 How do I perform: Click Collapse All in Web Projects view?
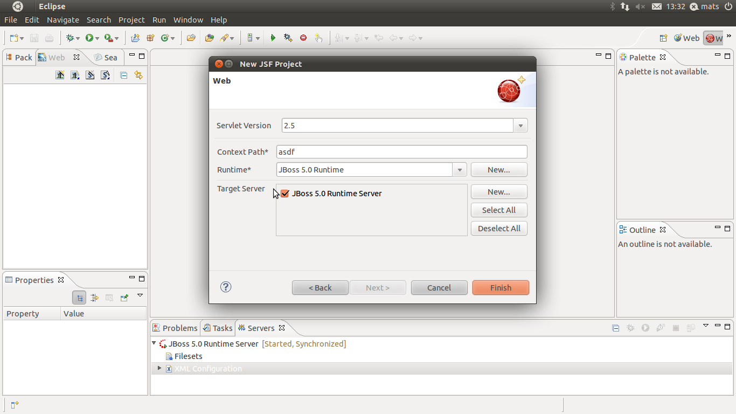[x=123, y=75]
